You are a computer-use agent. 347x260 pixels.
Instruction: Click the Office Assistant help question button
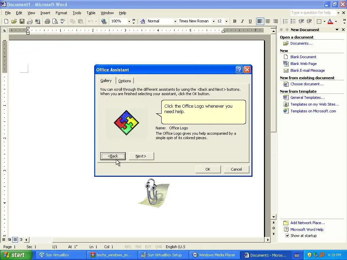pyautogui.click(x=239, y=70)
